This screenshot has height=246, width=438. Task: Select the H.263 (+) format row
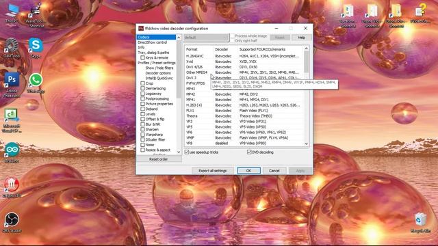click(x=194, y=105)
